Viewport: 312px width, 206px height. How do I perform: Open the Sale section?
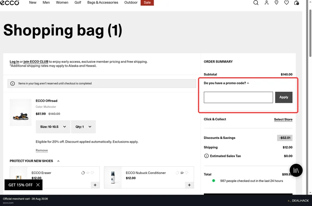(x=147, y=2)
